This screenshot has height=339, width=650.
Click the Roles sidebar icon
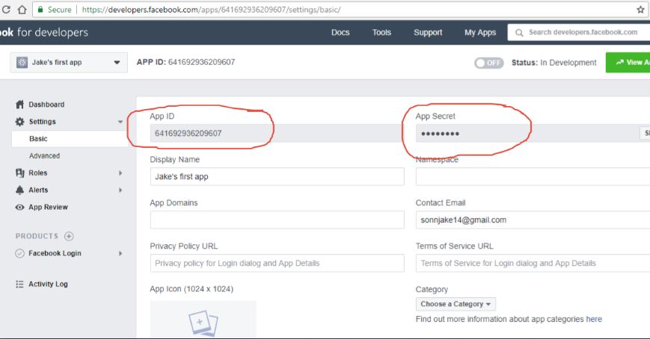[x=19, y=172]
